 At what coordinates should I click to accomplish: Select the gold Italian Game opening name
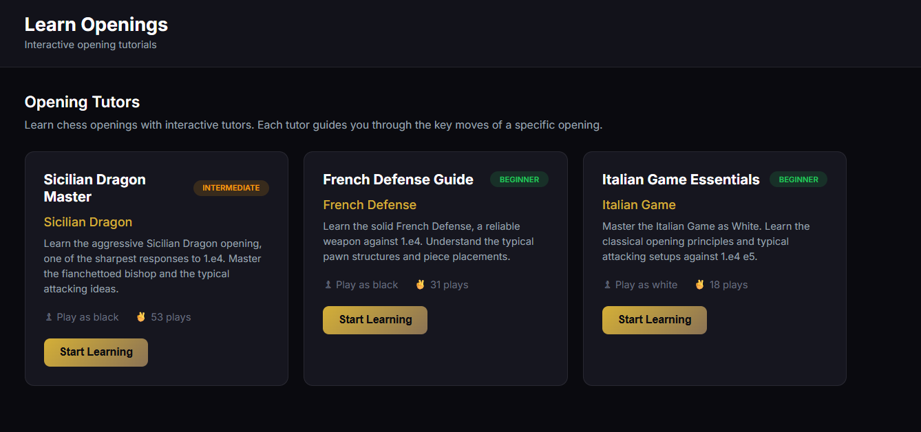point(639,205)
